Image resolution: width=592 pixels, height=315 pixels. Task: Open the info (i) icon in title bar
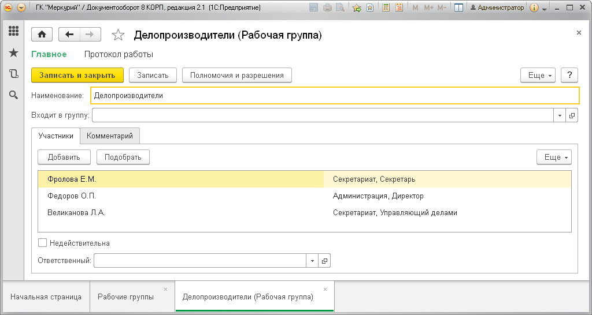[x=534, y=7]
